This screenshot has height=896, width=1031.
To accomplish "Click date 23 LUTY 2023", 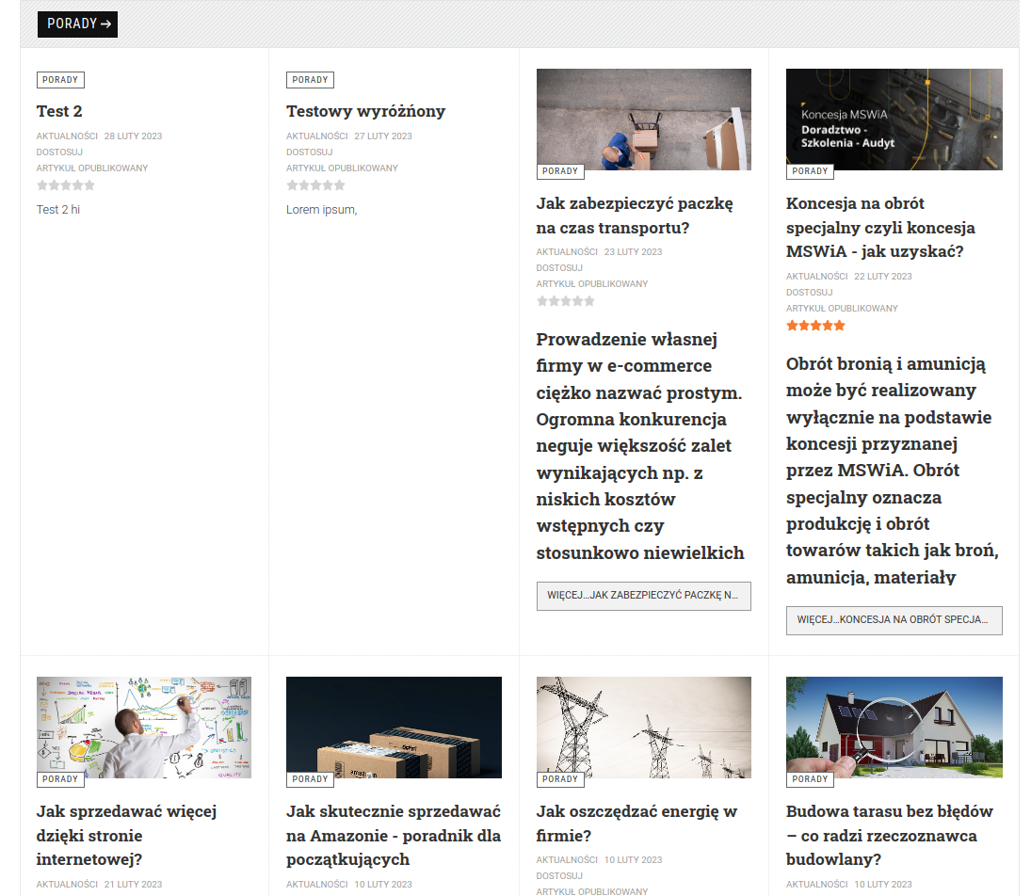I will [634, 252].
